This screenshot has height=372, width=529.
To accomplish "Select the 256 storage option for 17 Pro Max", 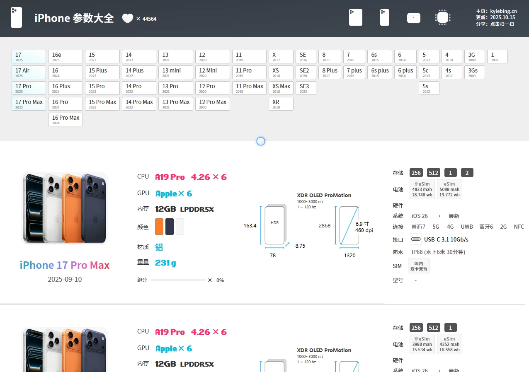I will [x=416, y=173].
